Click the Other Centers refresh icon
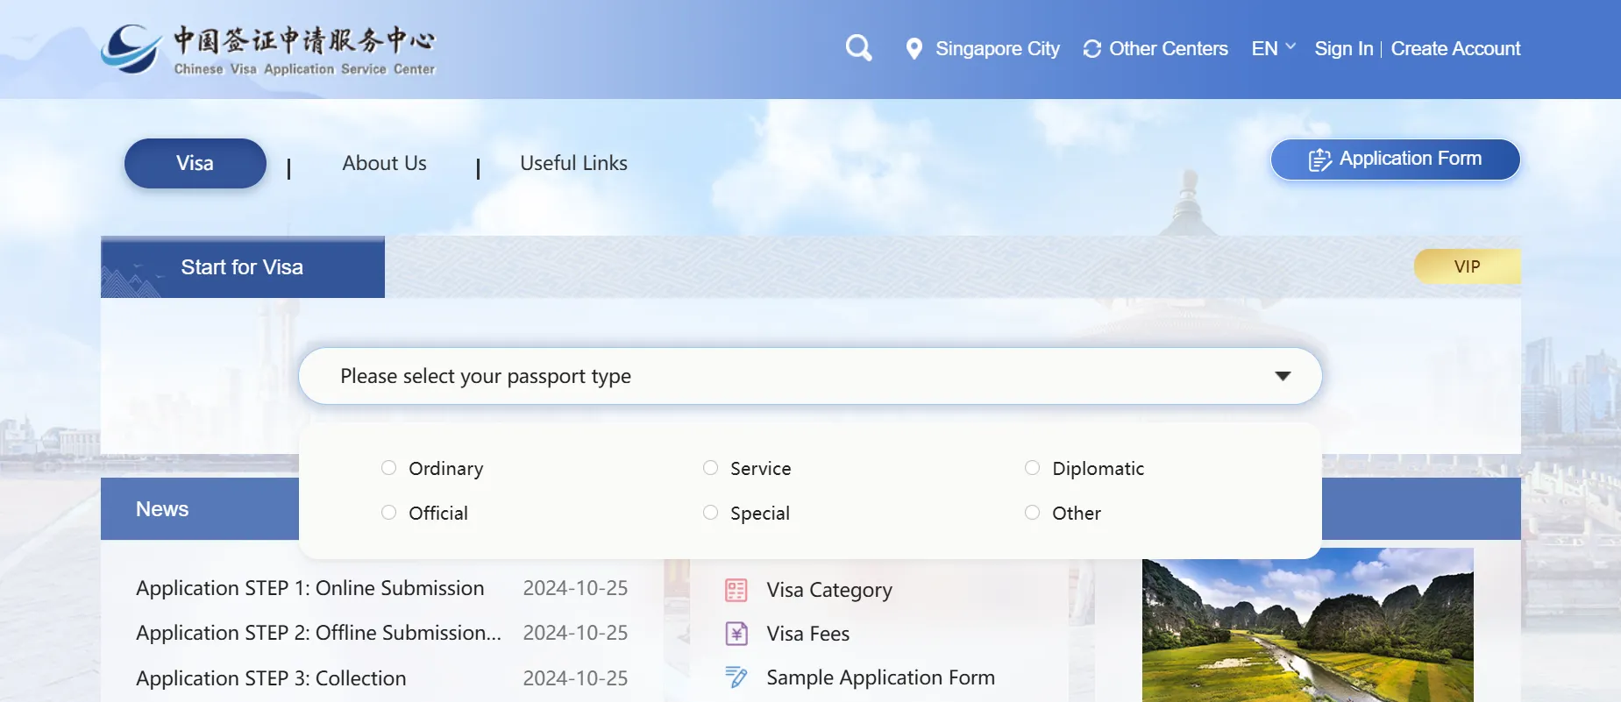1621x702 pixels. pyautogui.click(x=1091, y=49)
